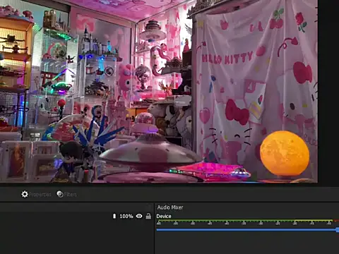
Task: Lock the source using the padlock icon
Action: (148, 216)
